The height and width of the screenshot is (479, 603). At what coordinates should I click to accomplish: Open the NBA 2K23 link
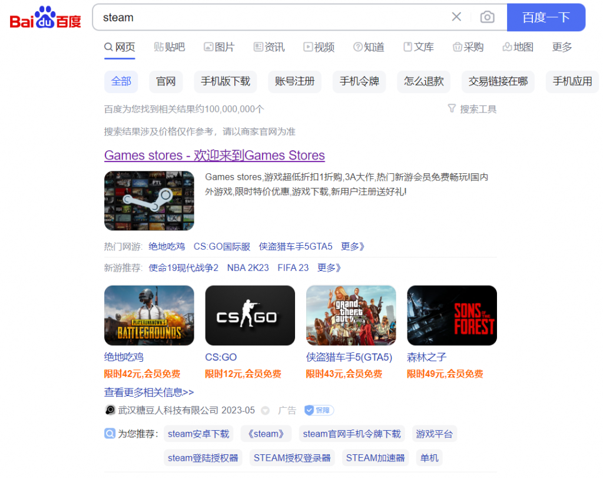coord(248,267)
